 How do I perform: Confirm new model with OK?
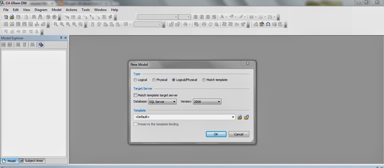coord(216,134)
